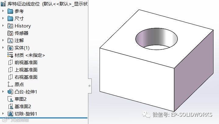This screenshot has height=124, width=219.
Task: Click the rollback bar below 切除-旋转1
Action: point(44,118)
